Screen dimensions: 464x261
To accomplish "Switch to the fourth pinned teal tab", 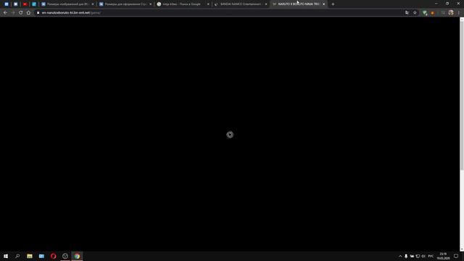I will tap(34, 4).
